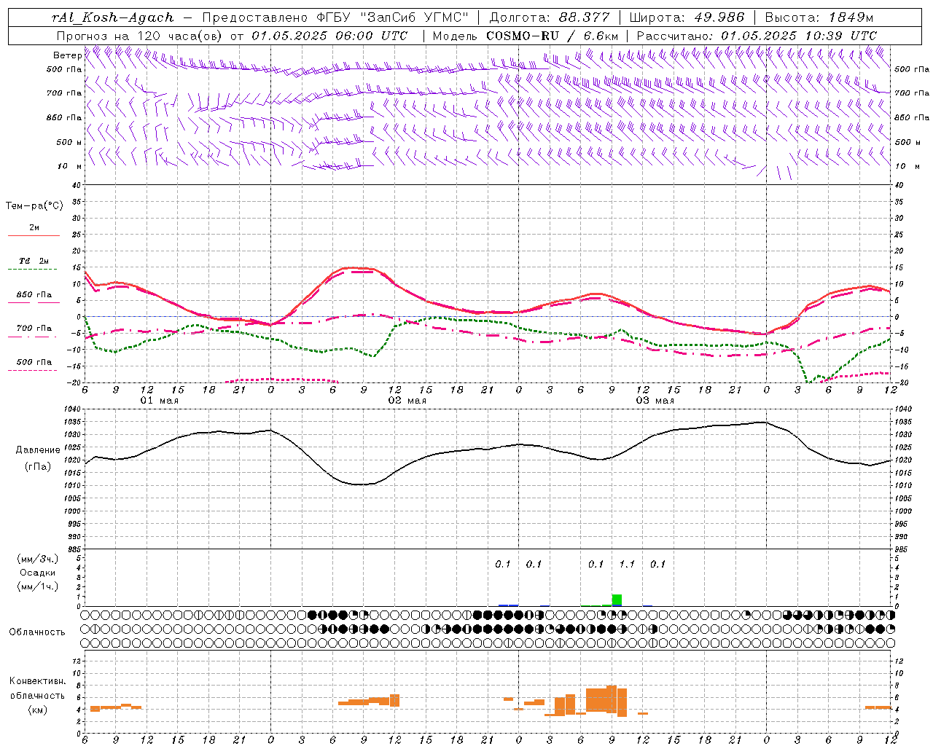Click the (гПа) unit under Давление

click(x=38, y=466)
